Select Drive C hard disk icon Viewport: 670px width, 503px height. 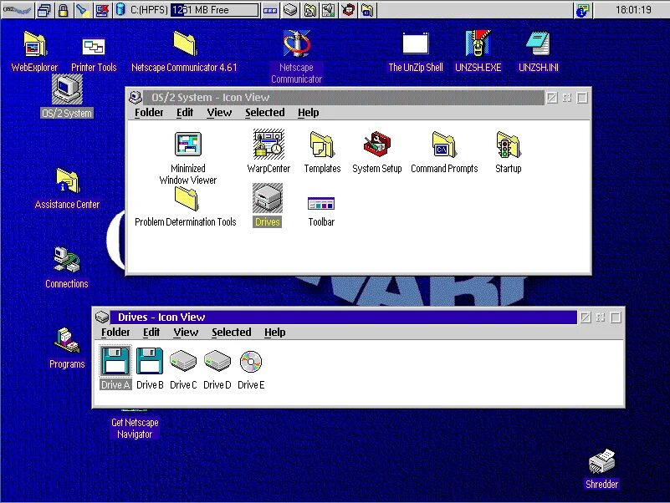coord(183,369)
